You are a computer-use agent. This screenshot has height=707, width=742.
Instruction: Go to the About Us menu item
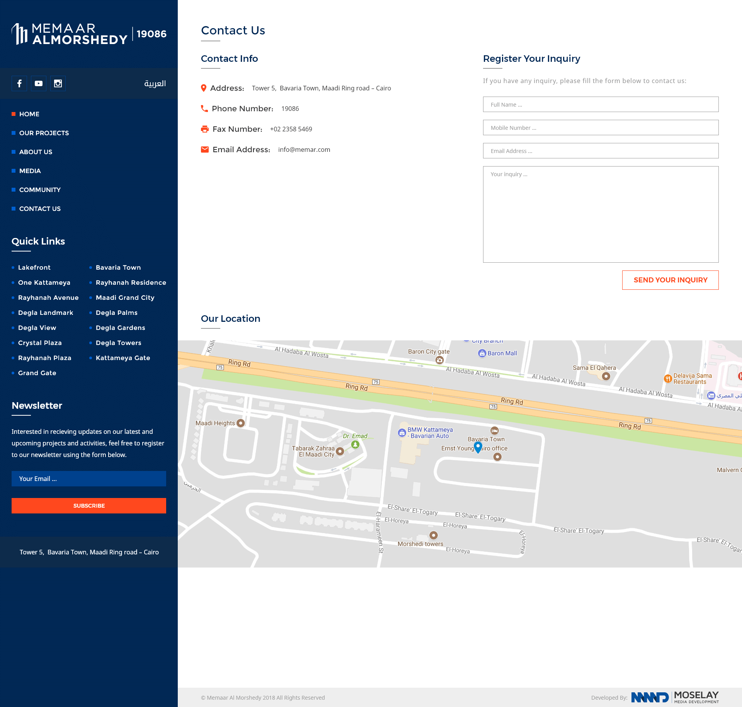36,152
